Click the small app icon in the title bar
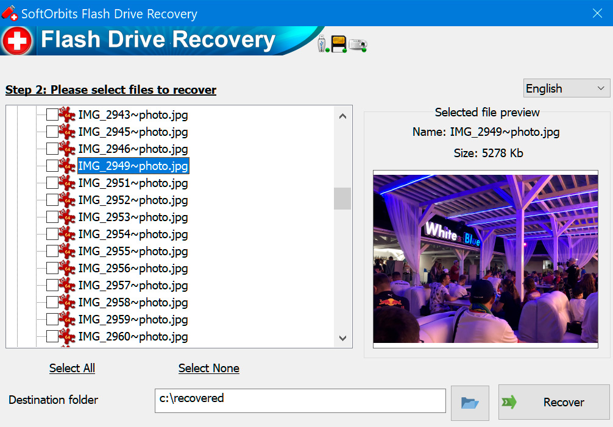613x427 pixels. pyautogui.click(x=9, y=13)
